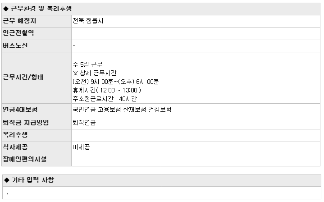Select the 주소정근로시간 40시간 line

pyautogui.click(x=105, y=99)
